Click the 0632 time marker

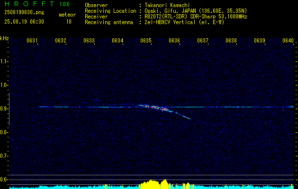tap(61, 41)
